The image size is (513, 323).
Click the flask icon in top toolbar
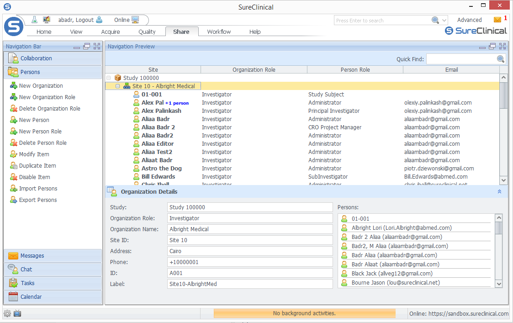point(34,20)
